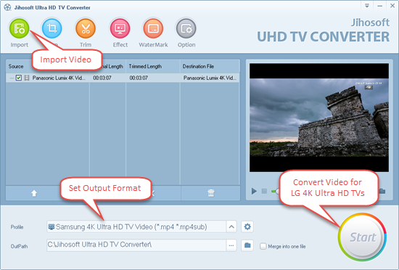The width and height of the screenshot is (399, 270).
Task: Open the Trim scissors tool
Action: pyautogui.click(x=86, y=28)
